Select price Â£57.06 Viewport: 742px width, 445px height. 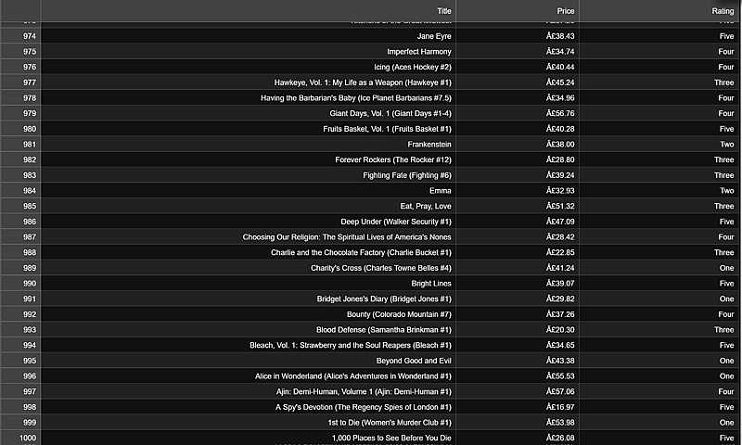click(x=518, y=391)
